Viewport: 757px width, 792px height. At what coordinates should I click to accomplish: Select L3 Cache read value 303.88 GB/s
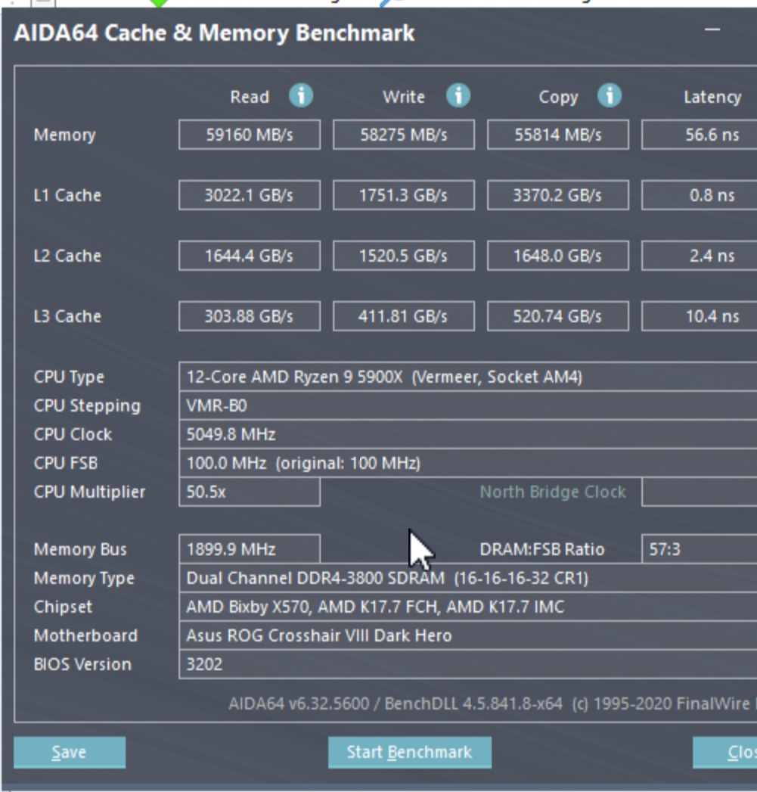[x=250, y=316]
